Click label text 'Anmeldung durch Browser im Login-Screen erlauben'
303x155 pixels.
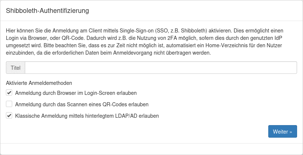76,93
